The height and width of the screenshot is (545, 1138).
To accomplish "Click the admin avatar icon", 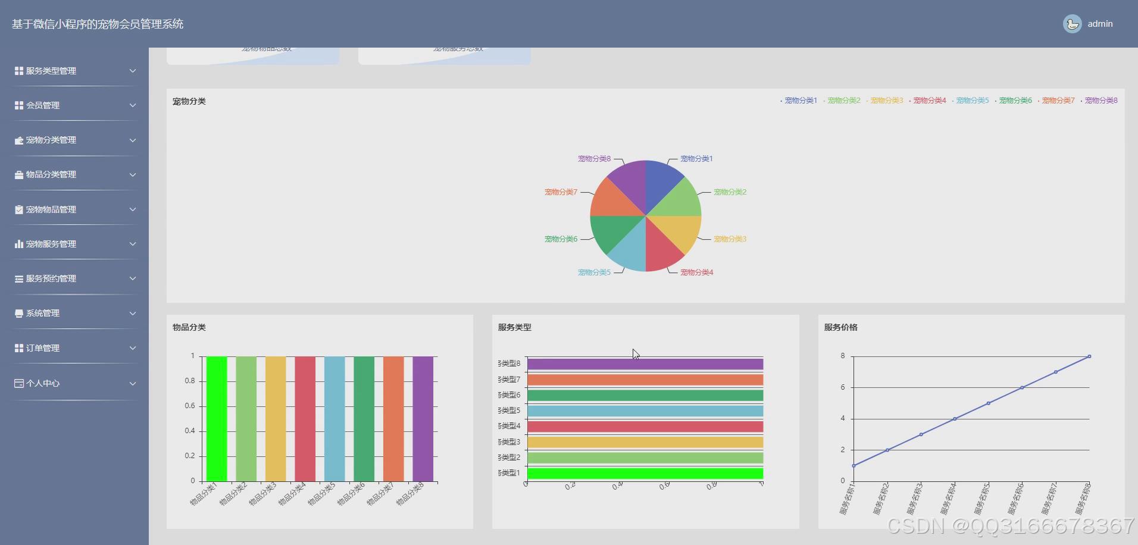I will pyautogui.click(x=1072, y=24).
